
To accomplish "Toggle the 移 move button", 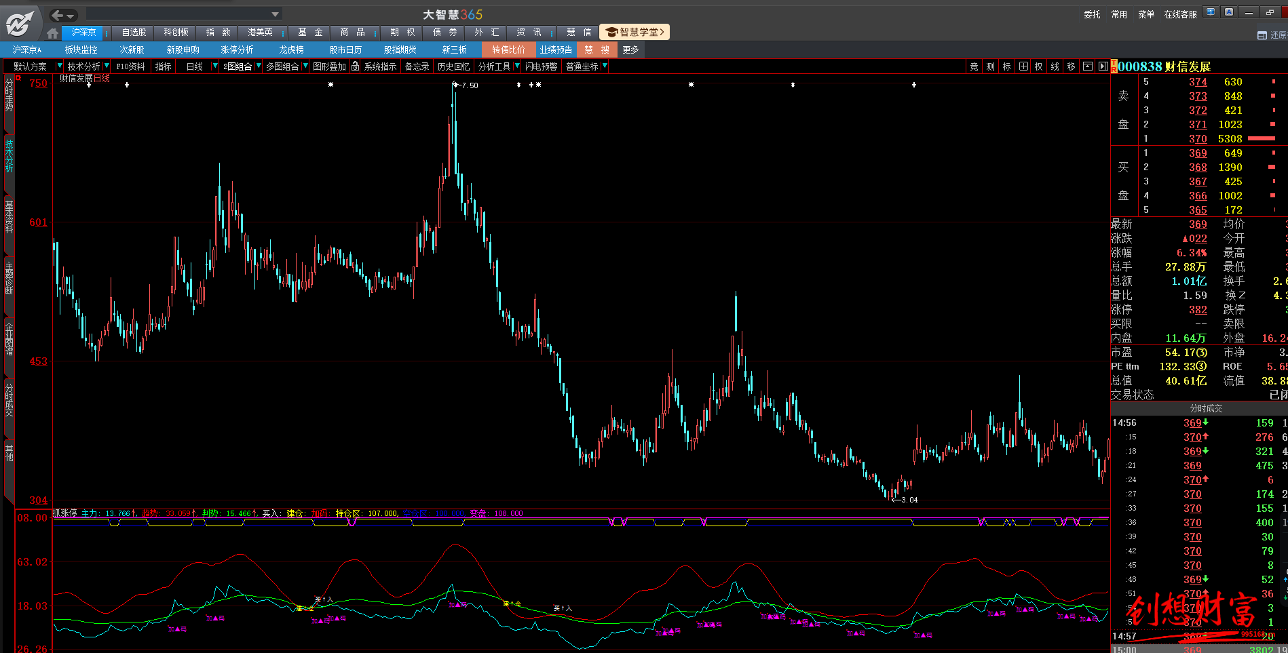I will [1071, 66].
